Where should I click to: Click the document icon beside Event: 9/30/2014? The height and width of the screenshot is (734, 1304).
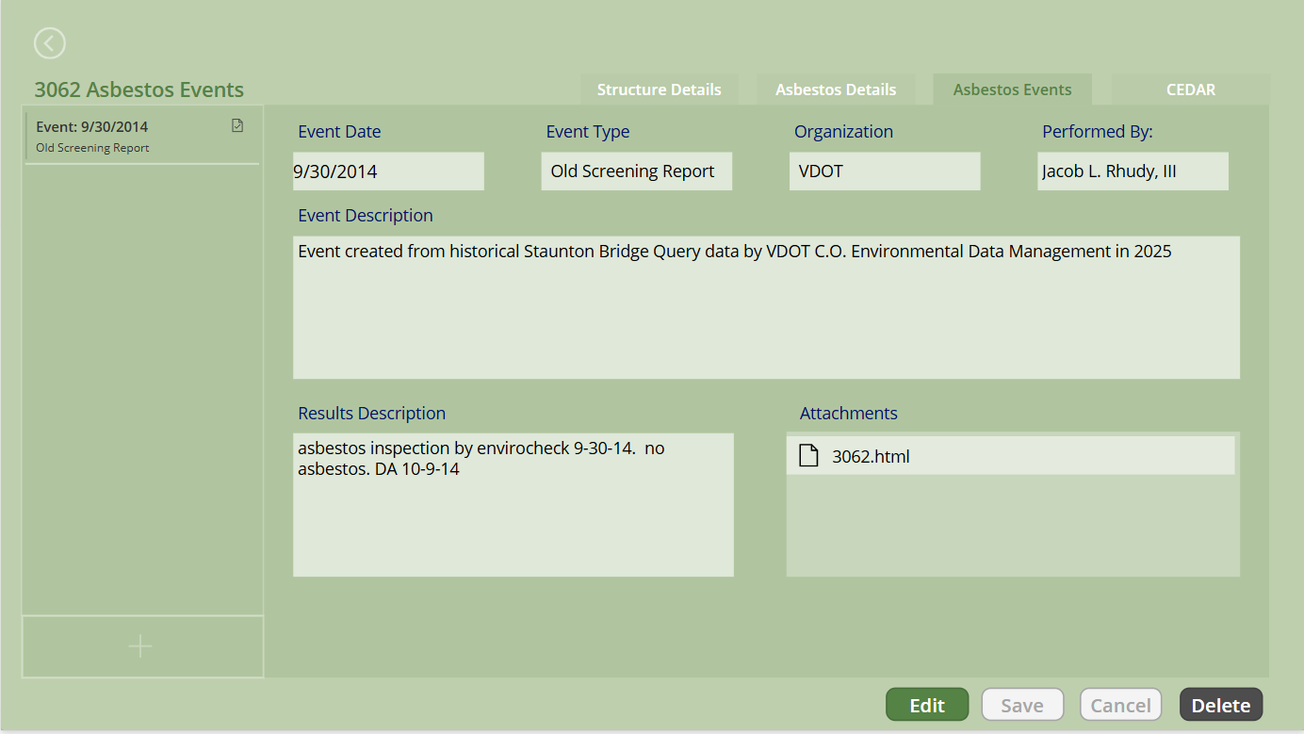click(237, 125)
